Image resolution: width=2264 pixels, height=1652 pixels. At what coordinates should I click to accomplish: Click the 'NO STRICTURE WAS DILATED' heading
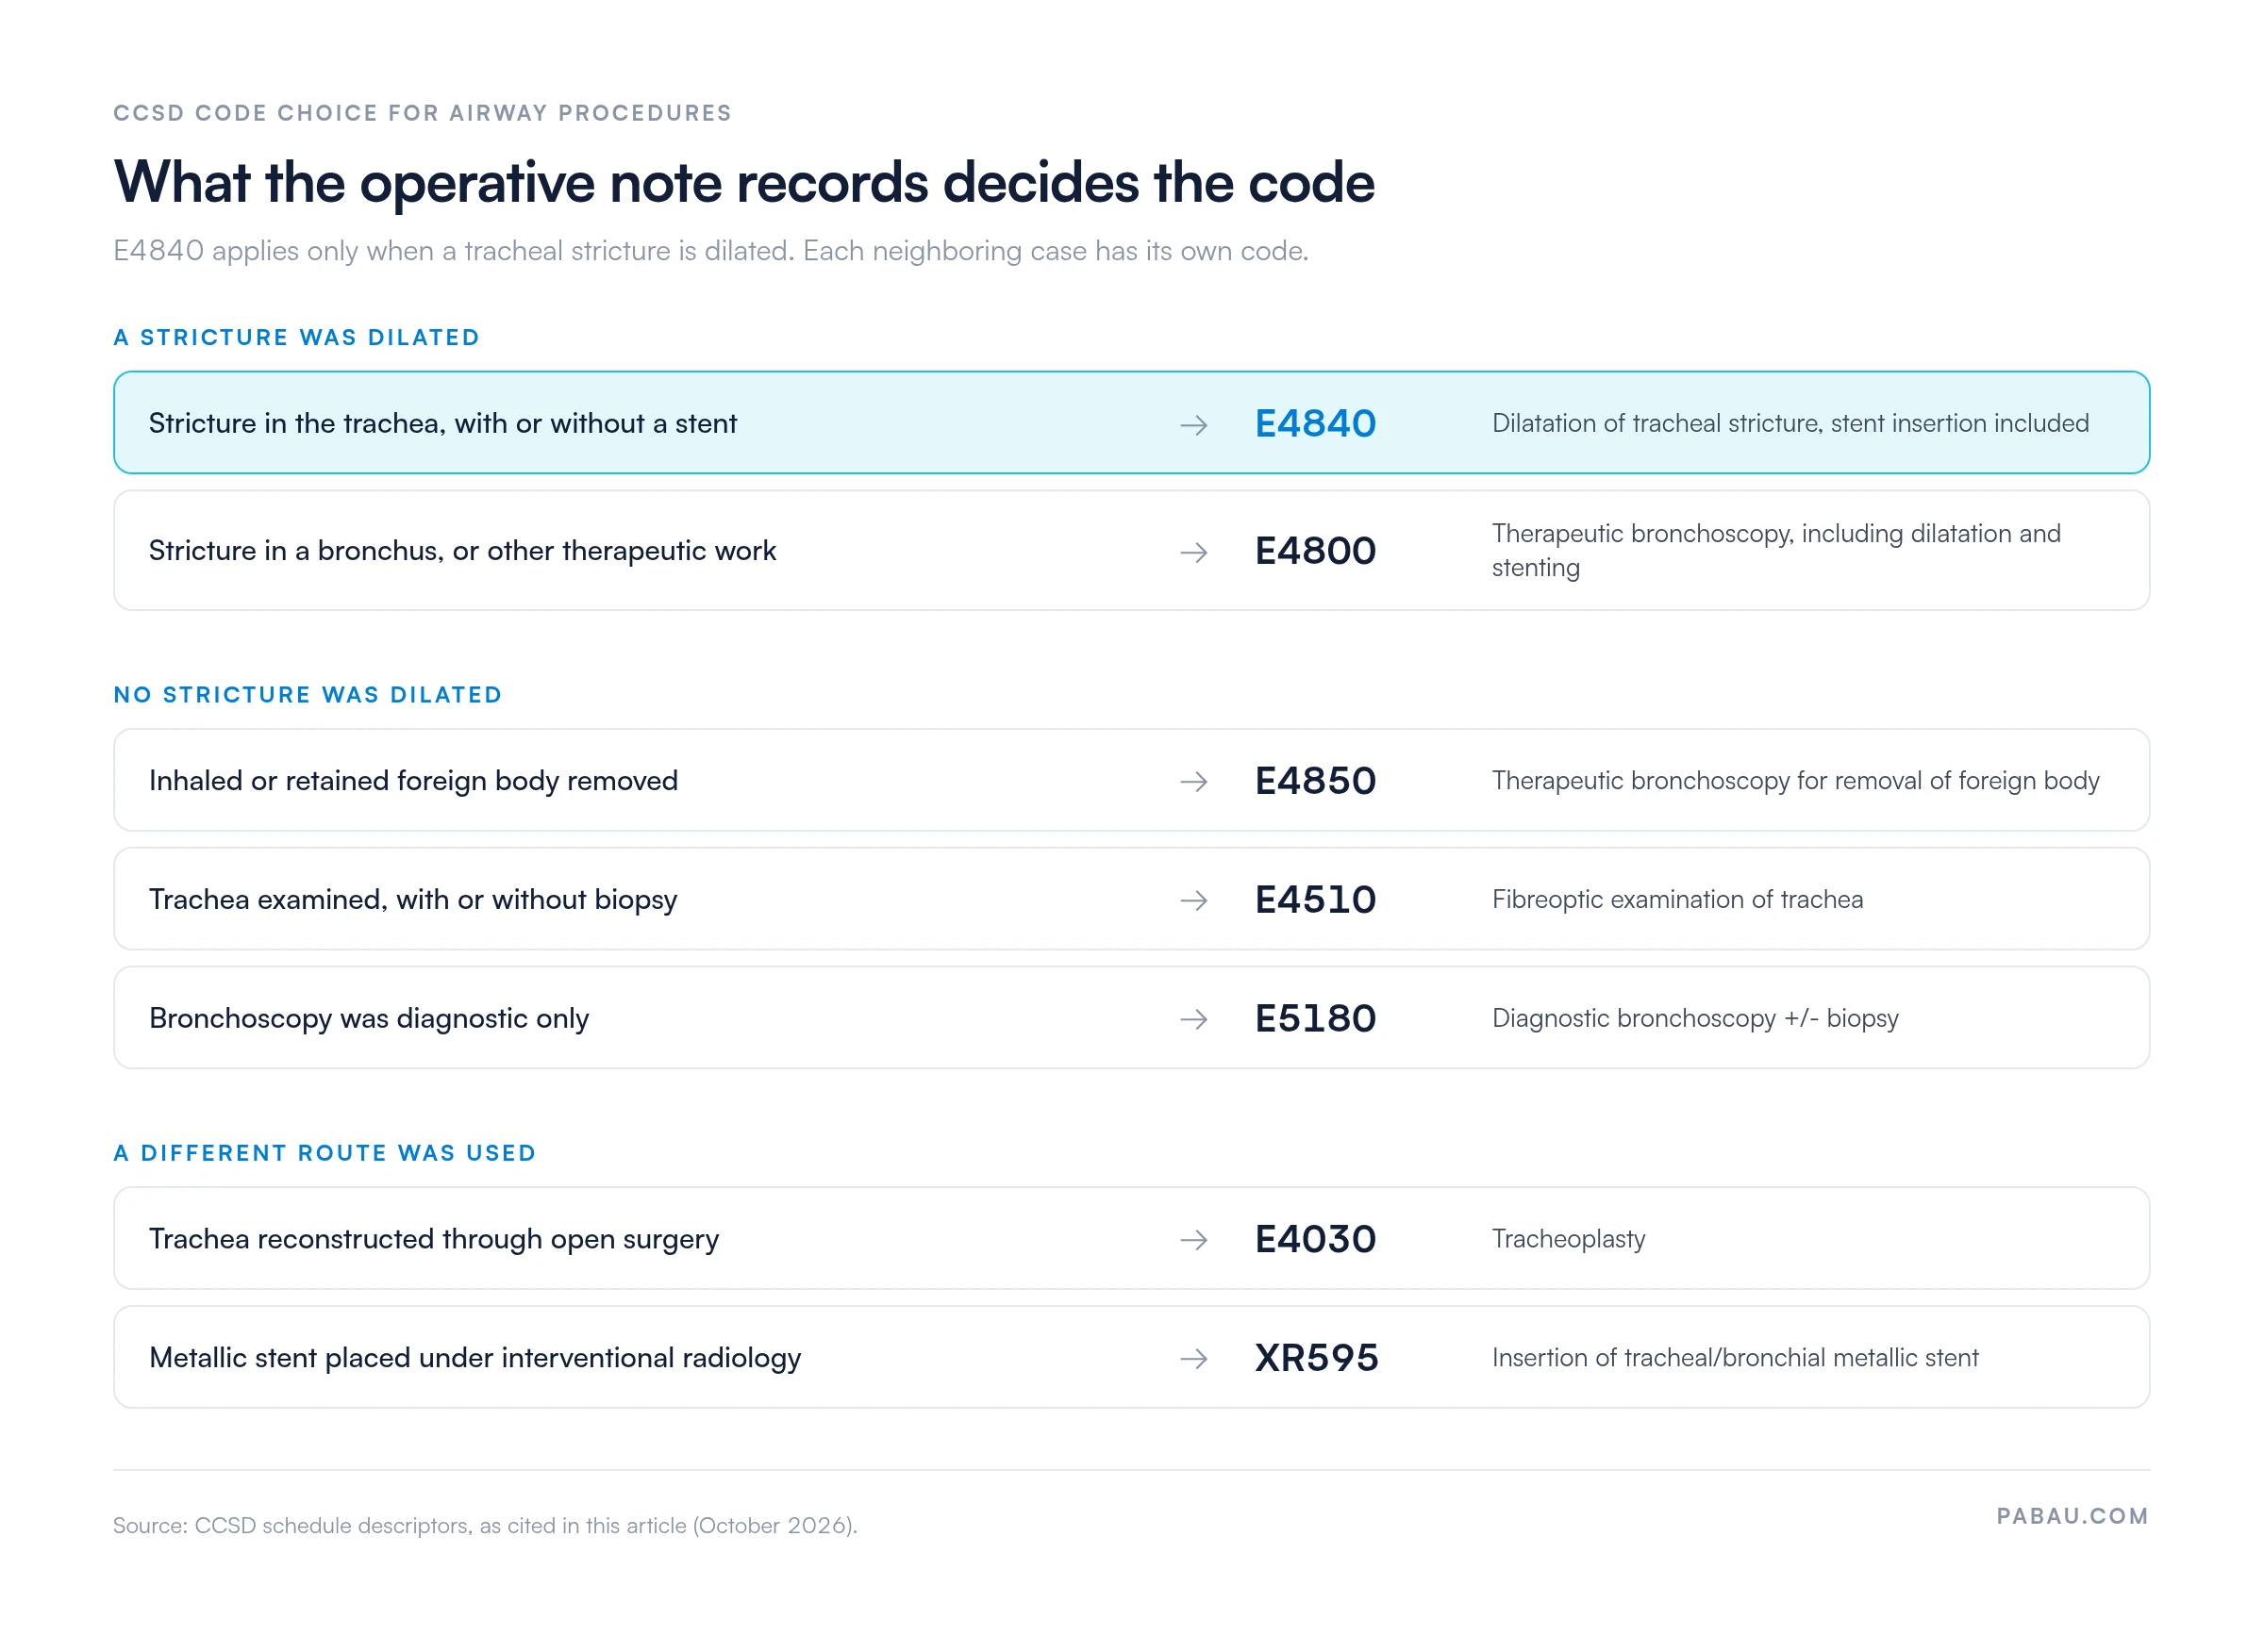click(308, 695)
